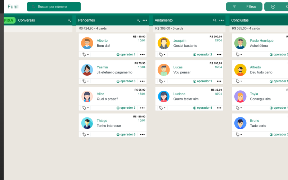Screen dimensions: 288x180
Task: Click the search icon in Conversas column
Action: tap(69, 20)
